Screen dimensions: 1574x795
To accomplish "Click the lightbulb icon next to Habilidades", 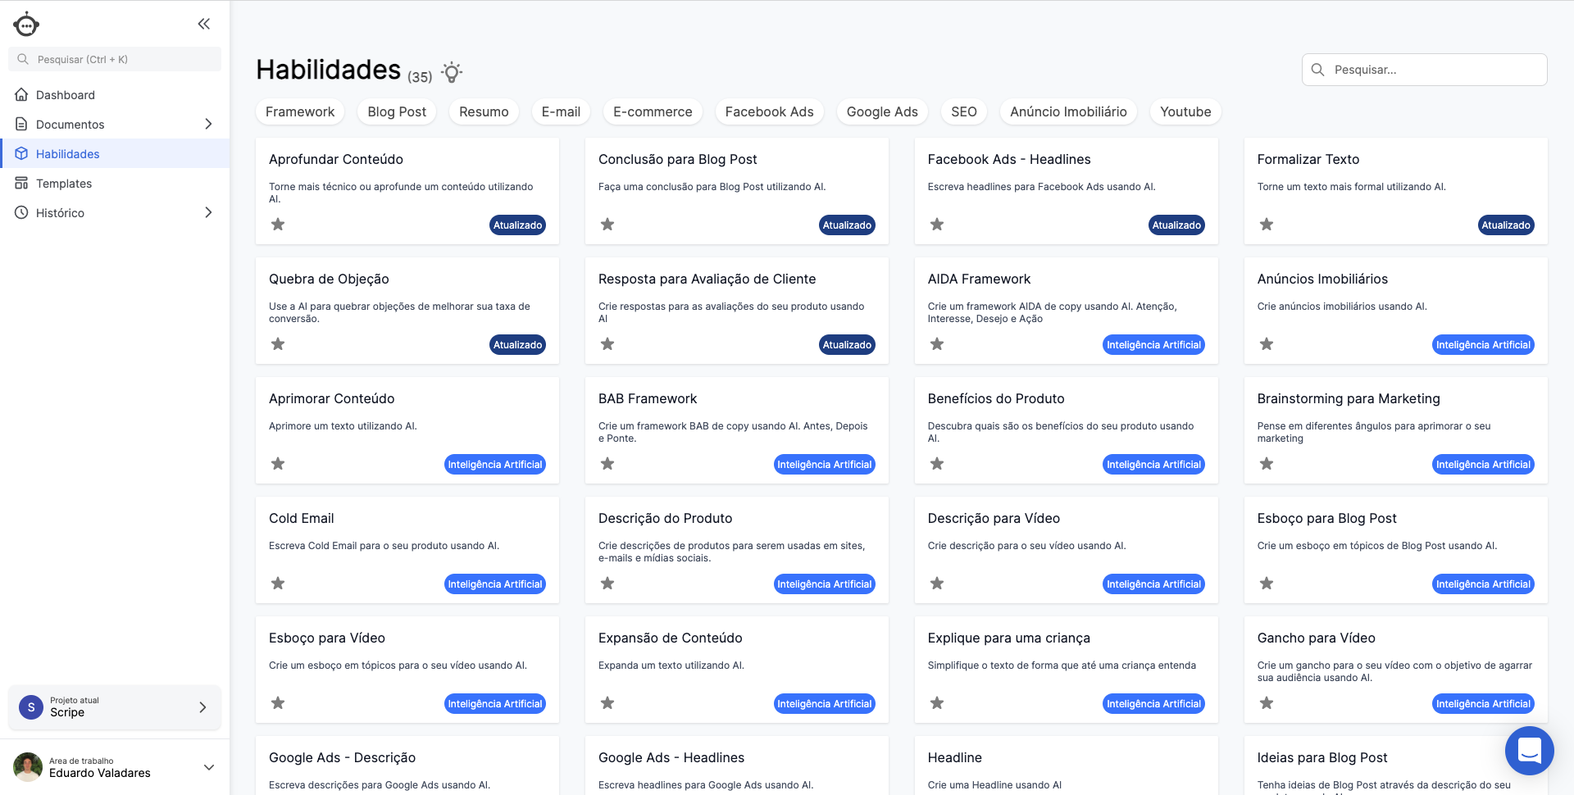I will (452, 72).
